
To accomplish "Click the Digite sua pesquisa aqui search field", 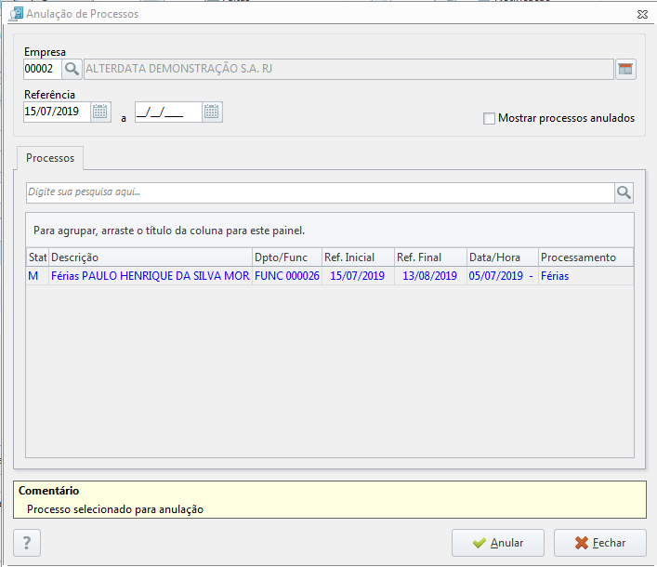I will click(320, 192).
